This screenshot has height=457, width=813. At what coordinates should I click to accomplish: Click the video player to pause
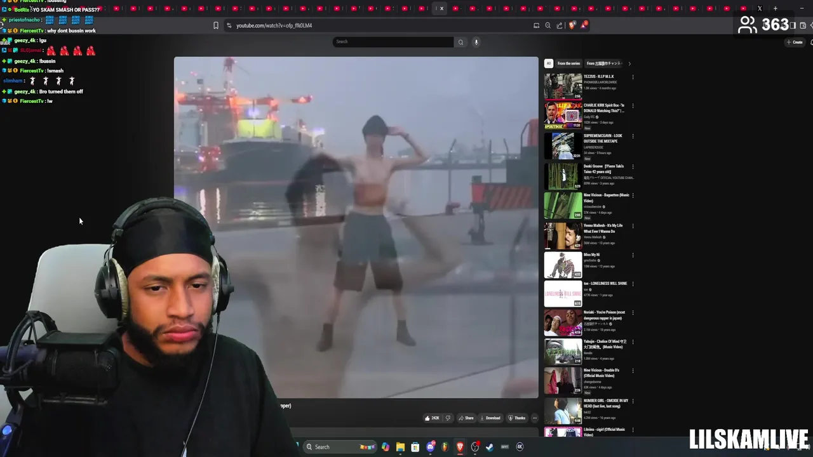[356, 227]
